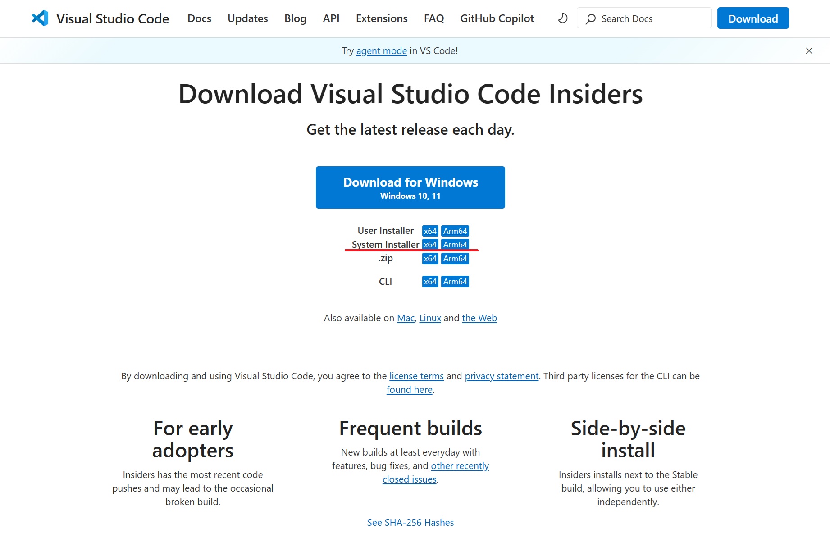Go to the Extensions page
Viewport: 830px width, 538px height.
point(381,18)
